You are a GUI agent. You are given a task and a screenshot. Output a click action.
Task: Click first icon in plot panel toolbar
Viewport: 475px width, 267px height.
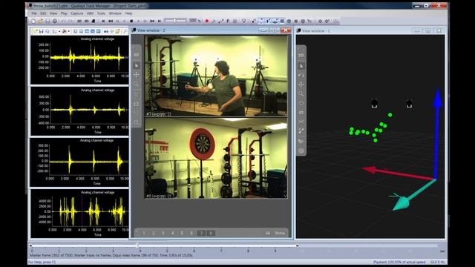point(35,31)
